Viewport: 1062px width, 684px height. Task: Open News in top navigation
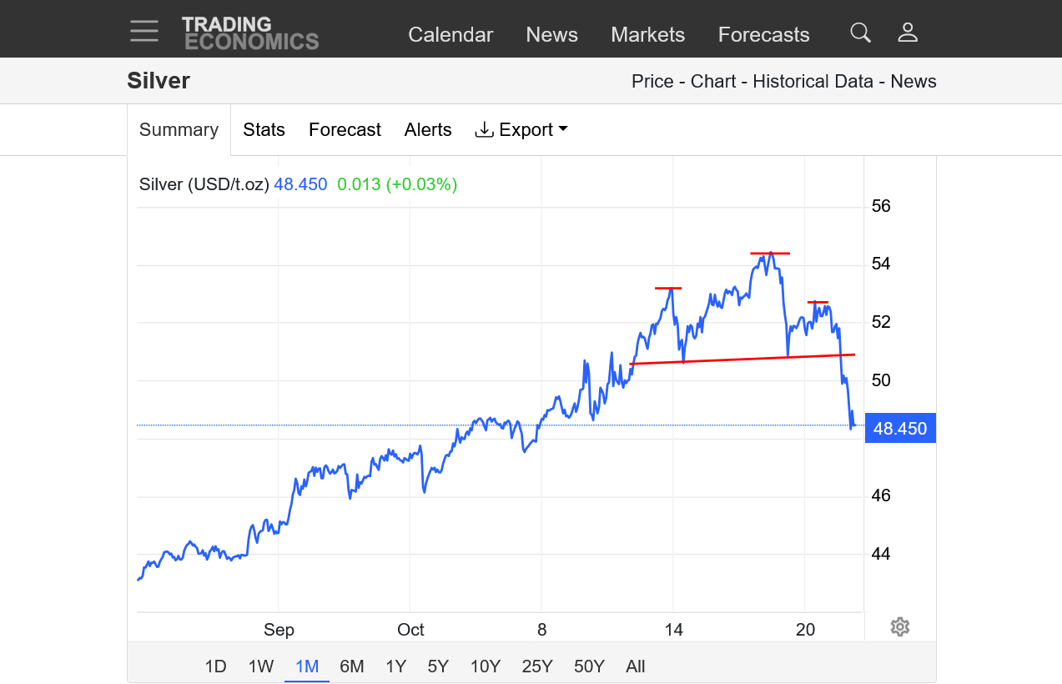pyautogui.click(x=551, y=35)
